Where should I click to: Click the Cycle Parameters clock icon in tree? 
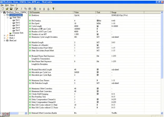[x=7, y=15]
